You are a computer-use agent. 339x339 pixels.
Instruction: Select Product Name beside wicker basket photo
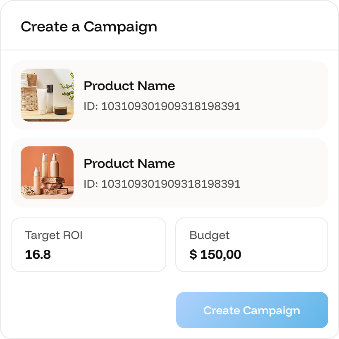tap(129, 86)
